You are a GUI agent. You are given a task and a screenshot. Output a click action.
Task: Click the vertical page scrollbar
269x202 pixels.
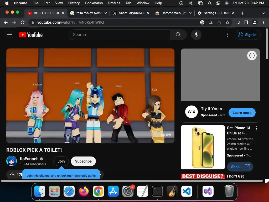coord(267,44)
